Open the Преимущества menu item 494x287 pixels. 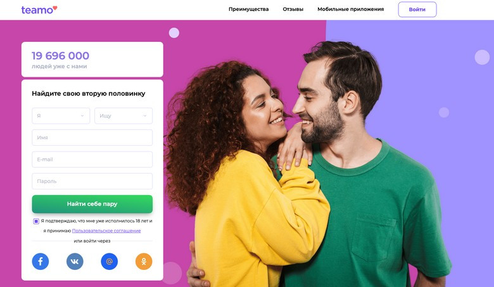[x=248, y=9]
